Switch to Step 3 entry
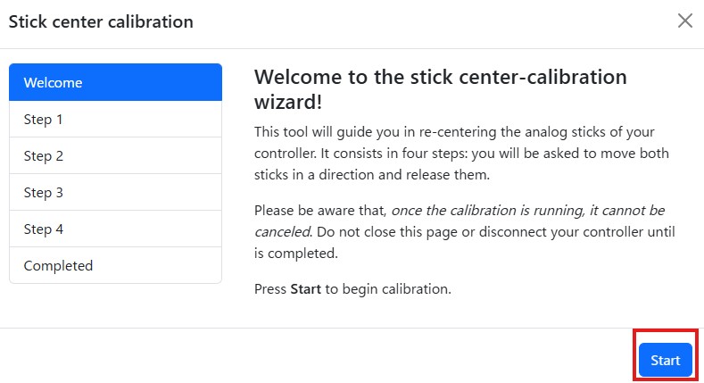 (115, 192)
